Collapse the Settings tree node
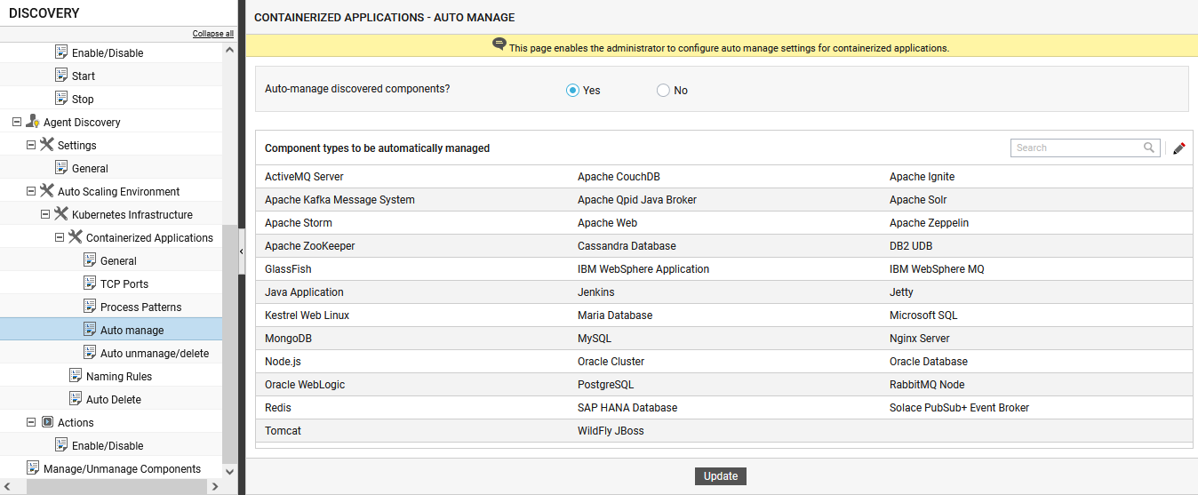Viewport: 1198px width, 495px height. click(x=31, y=145)
